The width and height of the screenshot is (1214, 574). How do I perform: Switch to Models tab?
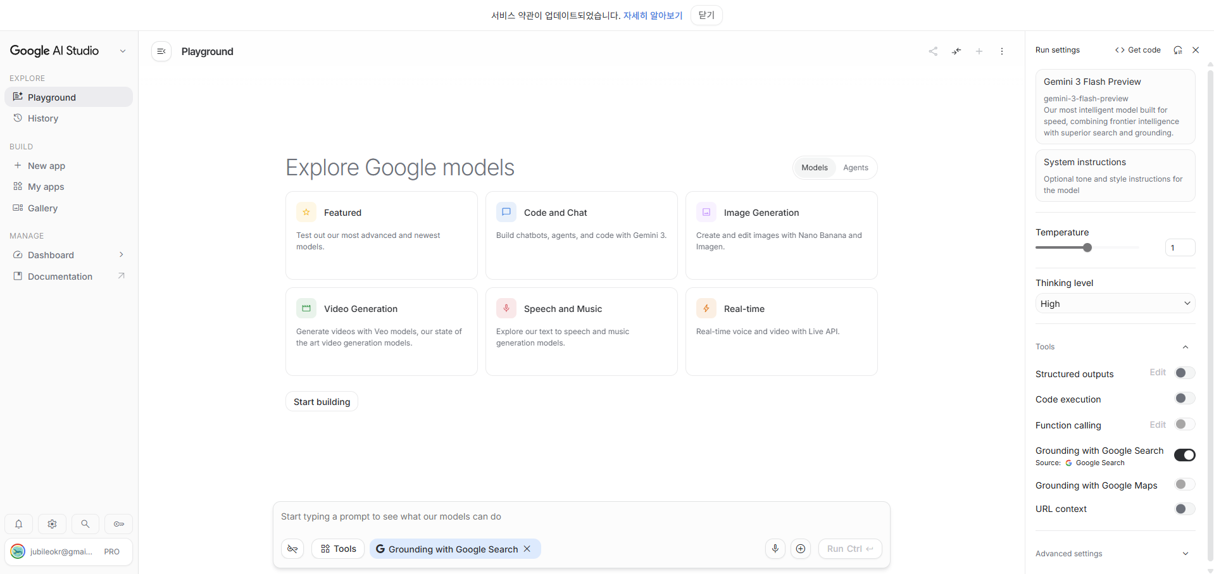click(815, 168)
